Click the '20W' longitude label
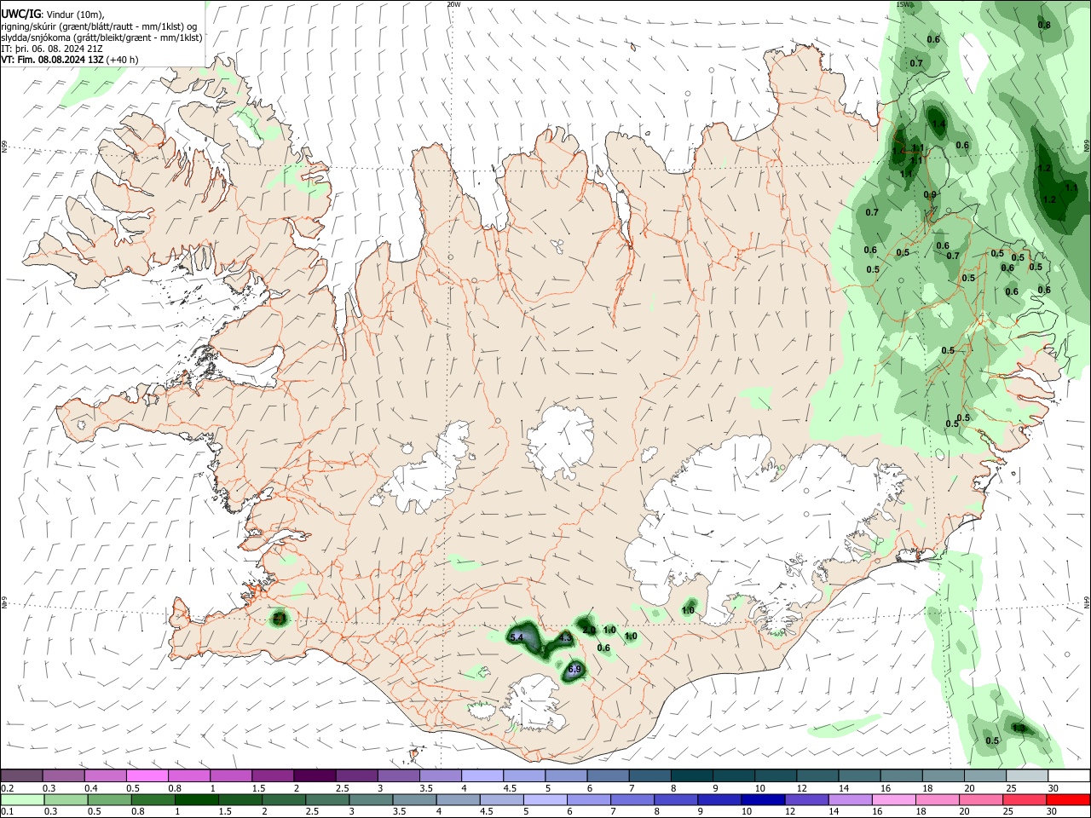 click(x=453, y=4)
